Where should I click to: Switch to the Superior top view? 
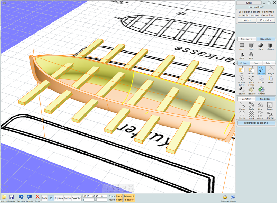(59, 198)
